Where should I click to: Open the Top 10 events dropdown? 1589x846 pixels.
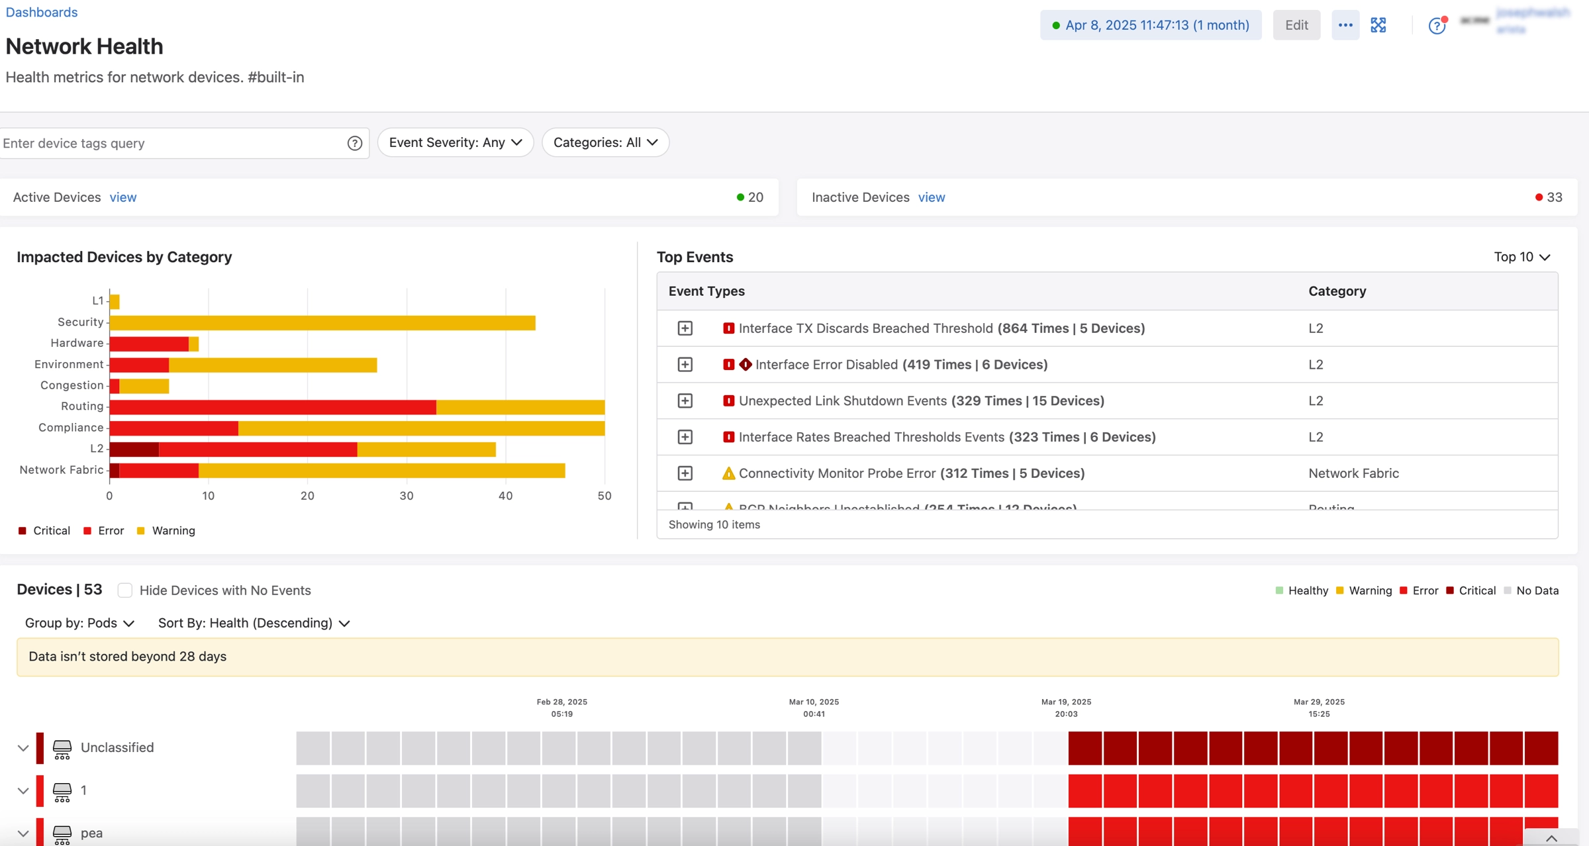1521,257
